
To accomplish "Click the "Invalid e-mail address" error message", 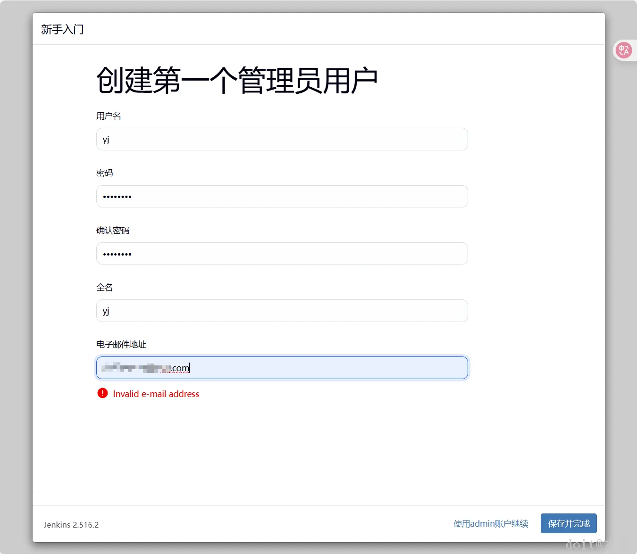I will (x=156, y=394).
